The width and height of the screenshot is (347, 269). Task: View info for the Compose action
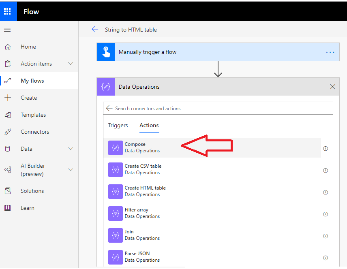coord(326,148)
